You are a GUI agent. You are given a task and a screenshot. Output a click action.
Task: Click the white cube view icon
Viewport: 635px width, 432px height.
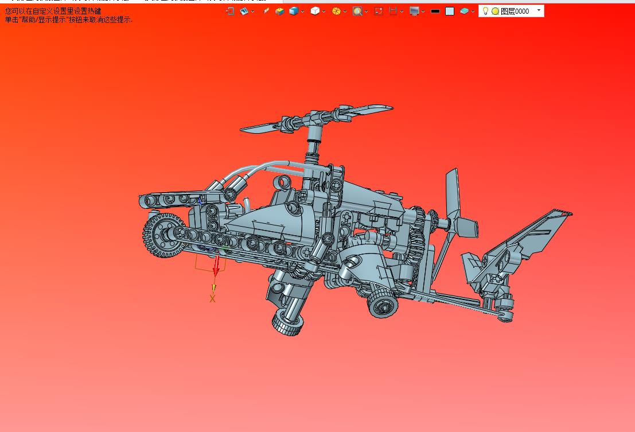[315, 11]
